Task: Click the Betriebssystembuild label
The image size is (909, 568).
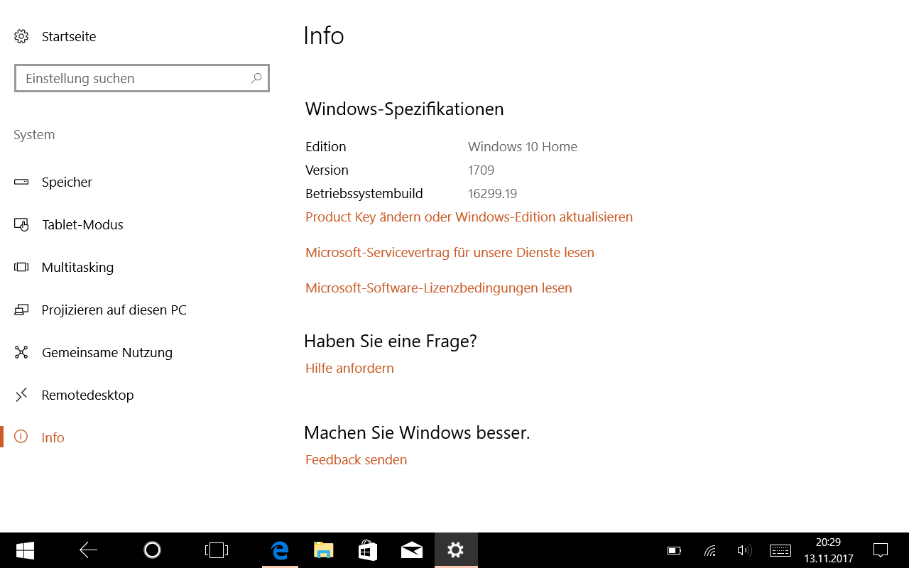Action: 364,194
